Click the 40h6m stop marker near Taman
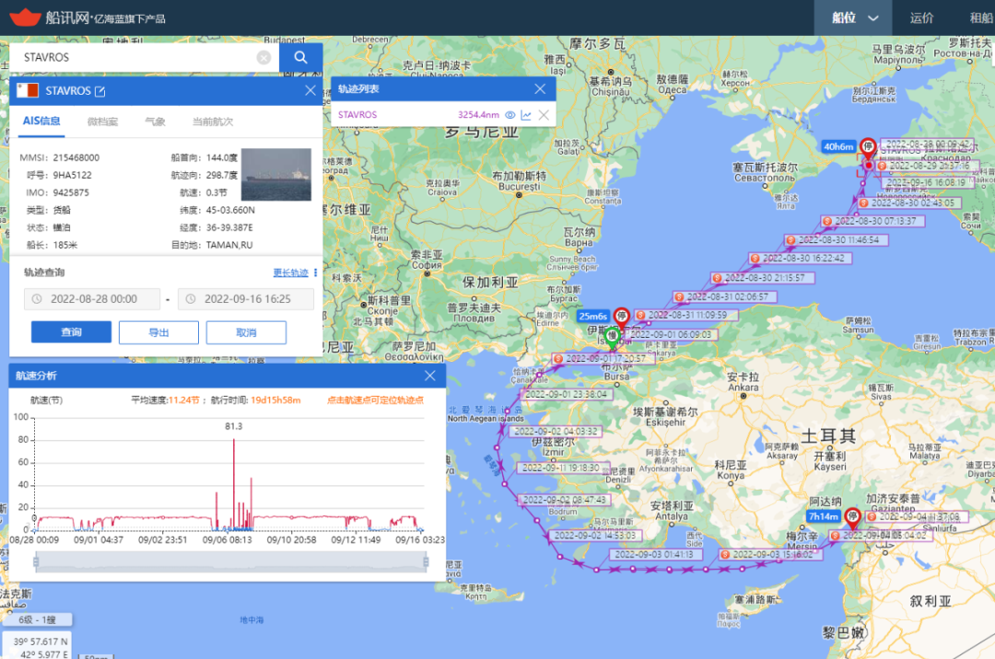 pos(867,148)
